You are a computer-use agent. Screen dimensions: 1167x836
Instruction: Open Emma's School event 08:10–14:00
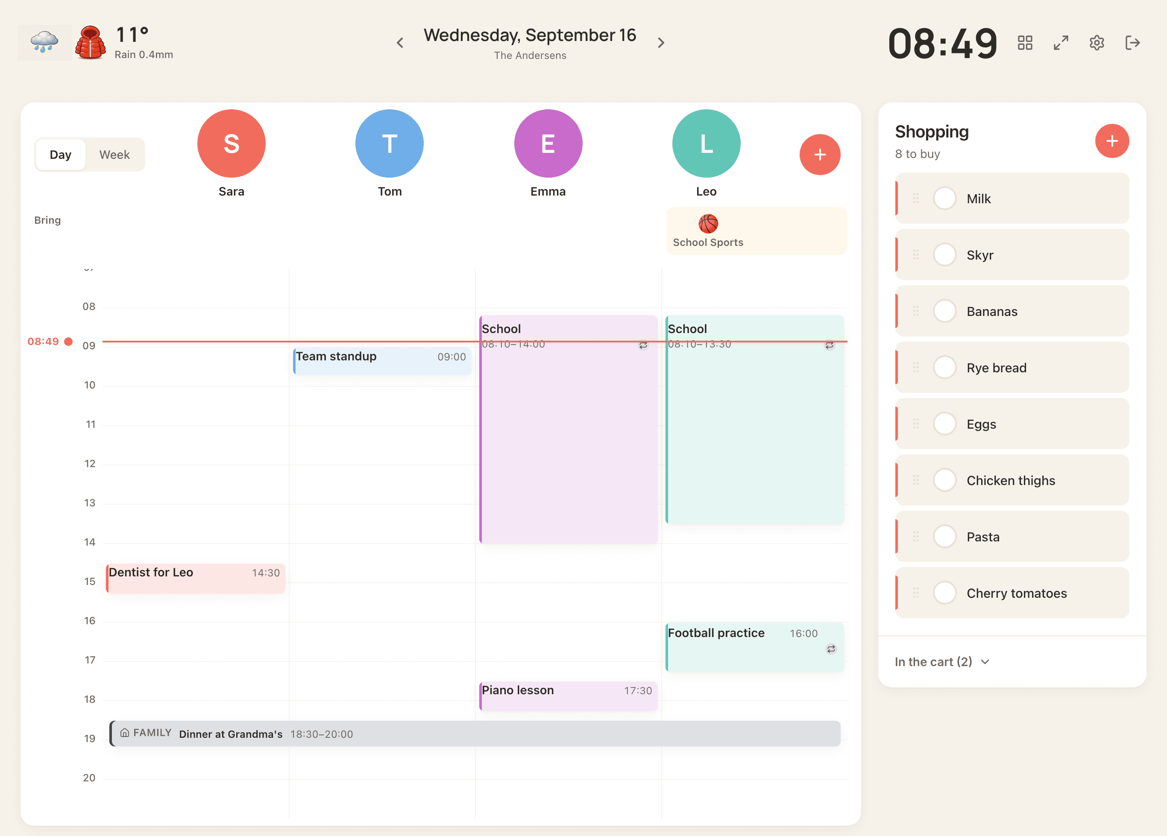pos(569,429)
